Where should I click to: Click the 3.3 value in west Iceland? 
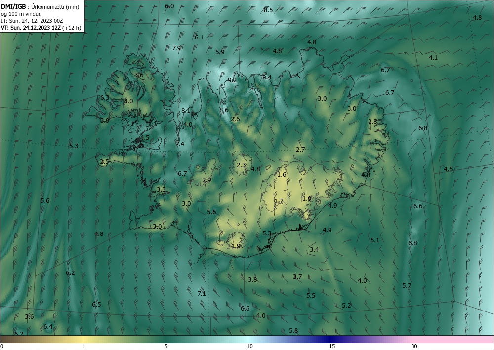[x=161, y=190]
